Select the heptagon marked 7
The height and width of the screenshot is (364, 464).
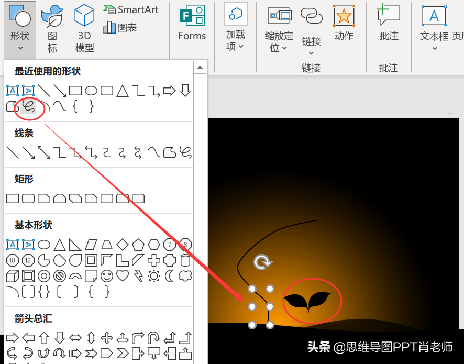(170, 245)
